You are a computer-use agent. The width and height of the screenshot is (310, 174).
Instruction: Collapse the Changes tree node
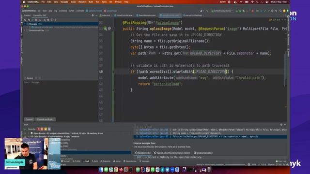click(25, 24)
